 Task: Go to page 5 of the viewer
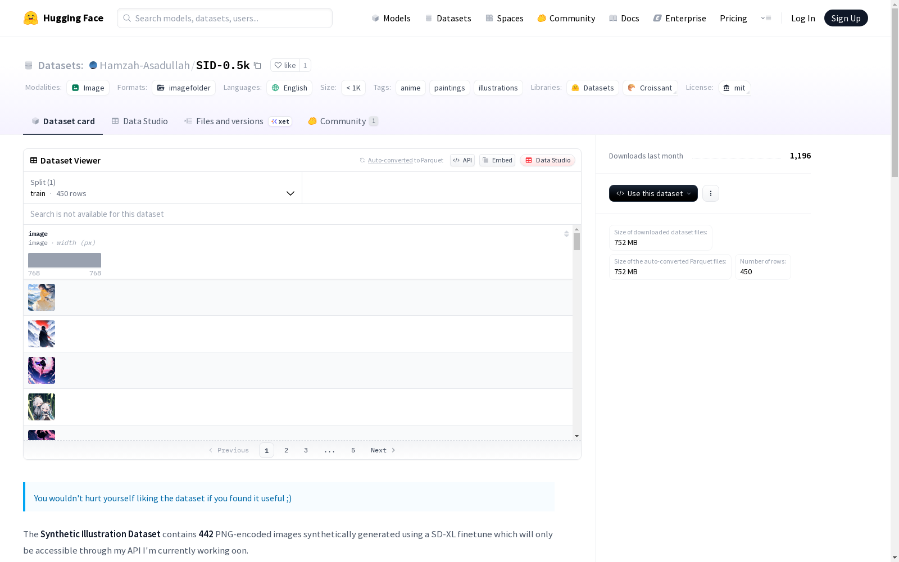(353, 450)
